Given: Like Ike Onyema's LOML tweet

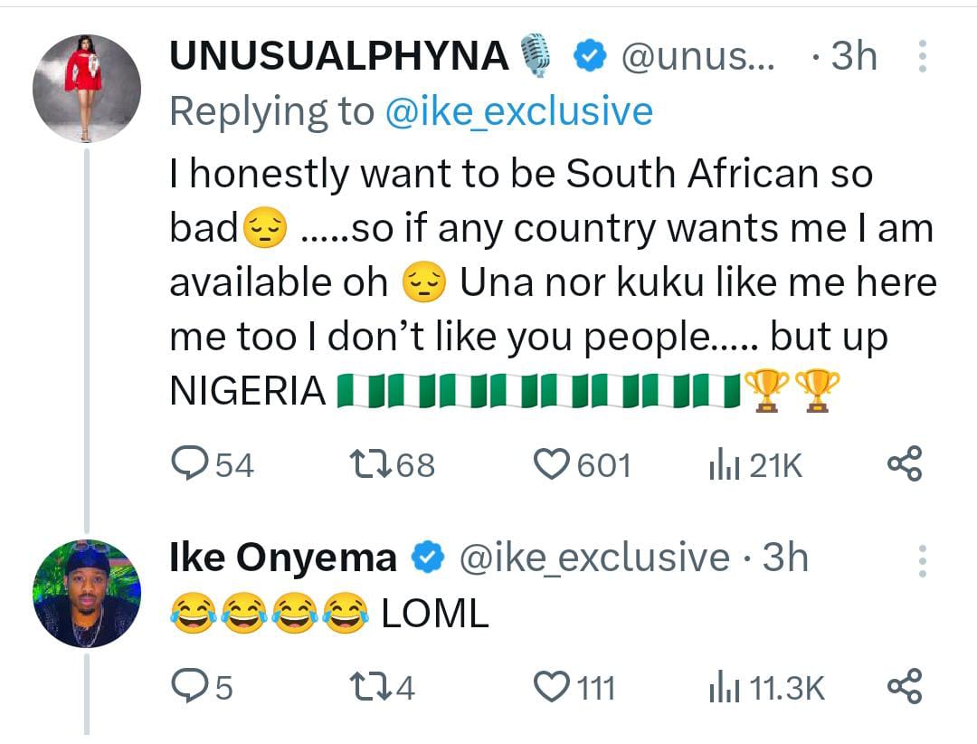Looking at the screenshot, I should point(549,688).
